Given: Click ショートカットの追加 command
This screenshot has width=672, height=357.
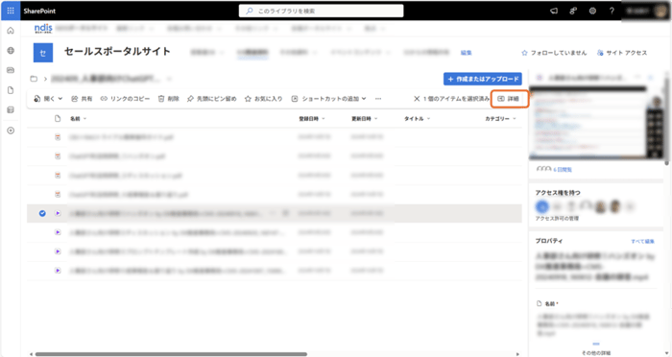Looking at the screenshot, I should pos(325,99).
